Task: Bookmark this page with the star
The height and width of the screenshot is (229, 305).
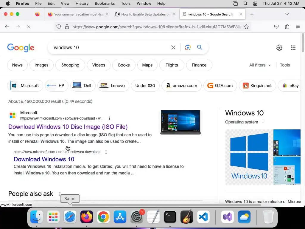Action: point(246,27)
